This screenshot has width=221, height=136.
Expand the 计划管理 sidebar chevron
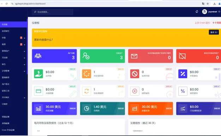tap(24, 71)
